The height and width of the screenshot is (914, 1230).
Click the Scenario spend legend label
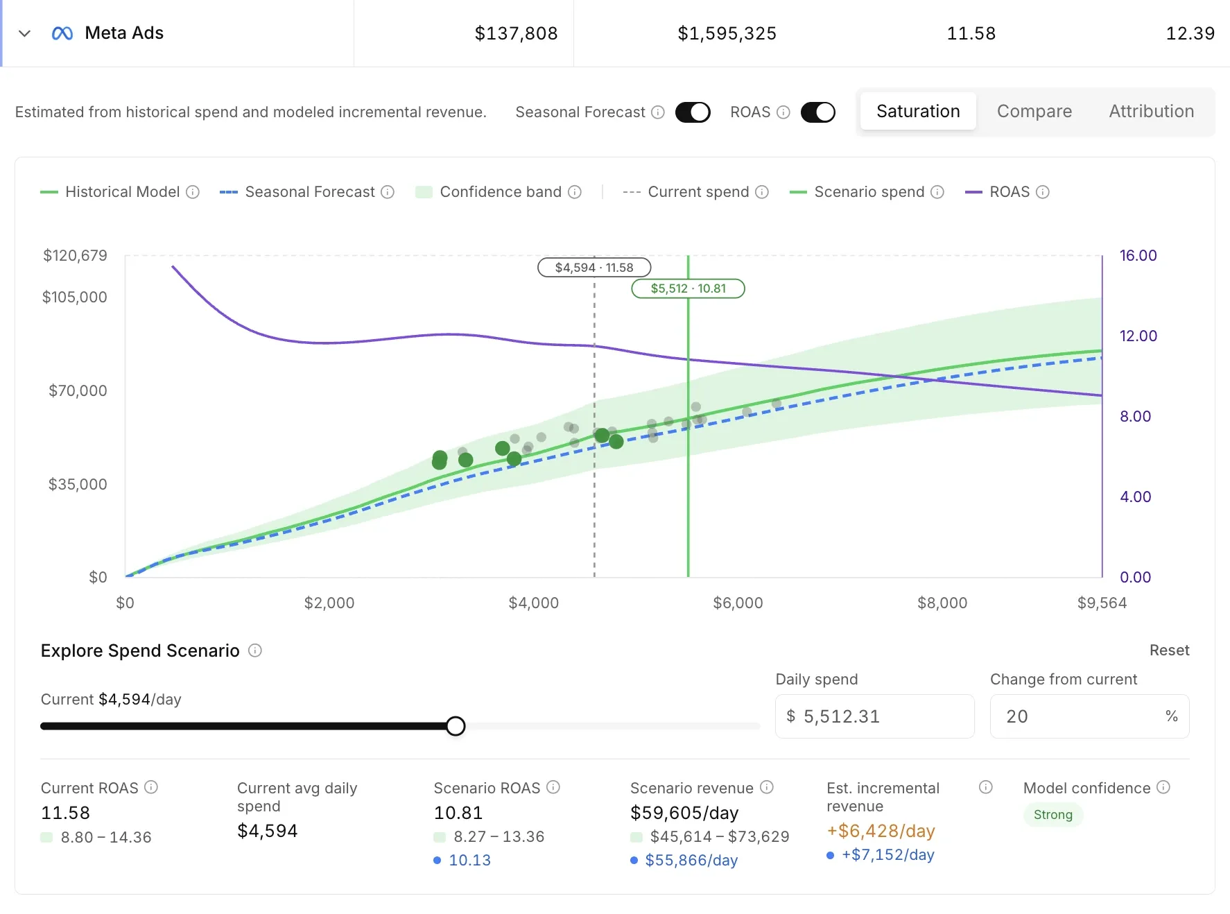point(869,192)
